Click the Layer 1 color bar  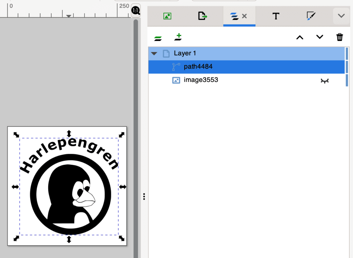point(347,53)
